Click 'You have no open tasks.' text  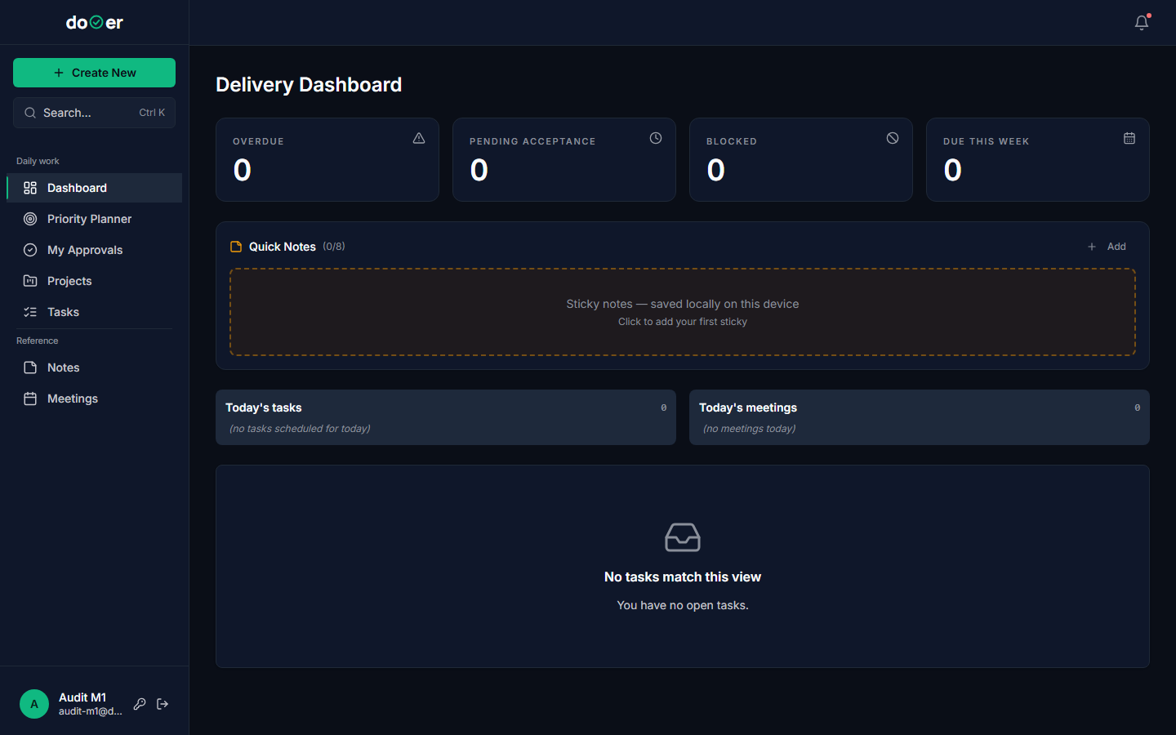pyautogui.click(x=683, y=605)
